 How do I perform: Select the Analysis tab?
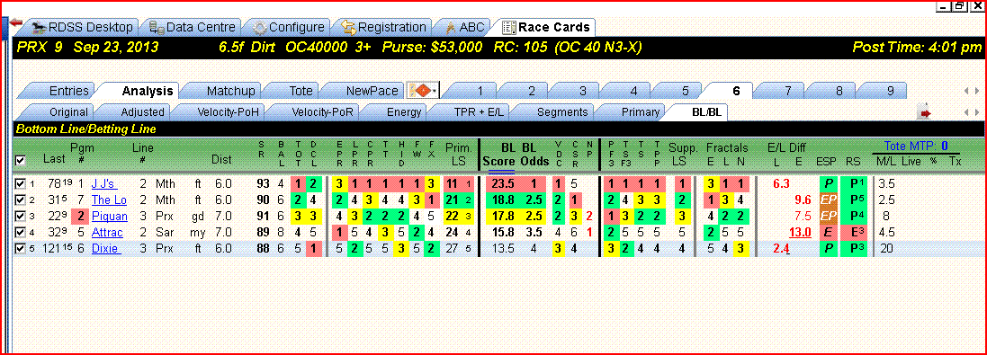pyautogui.click(x=139, y=91)
